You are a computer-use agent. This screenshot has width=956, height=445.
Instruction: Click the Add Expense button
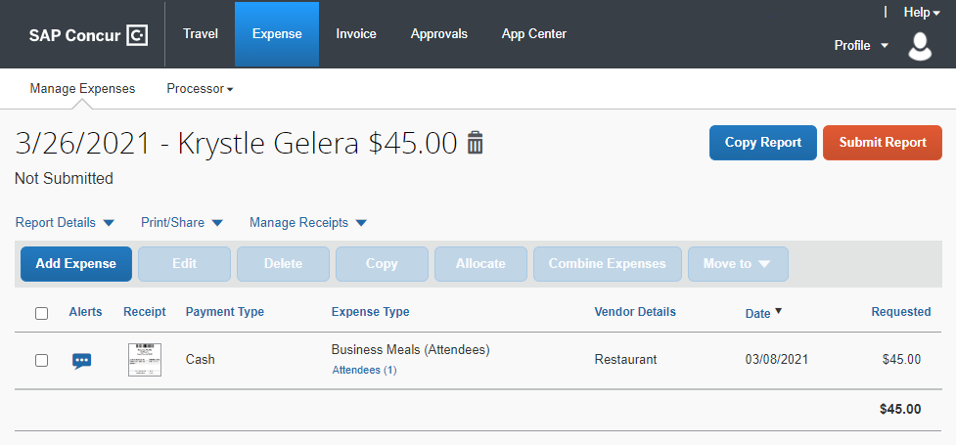click(x=76, y=264)
